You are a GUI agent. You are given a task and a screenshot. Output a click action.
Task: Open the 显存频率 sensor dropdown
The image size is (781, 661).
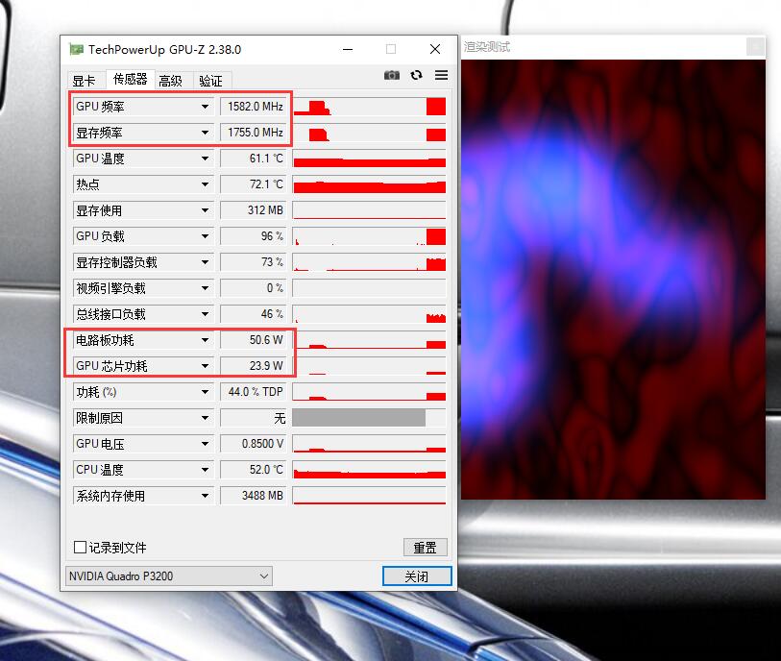coord(205,133)
